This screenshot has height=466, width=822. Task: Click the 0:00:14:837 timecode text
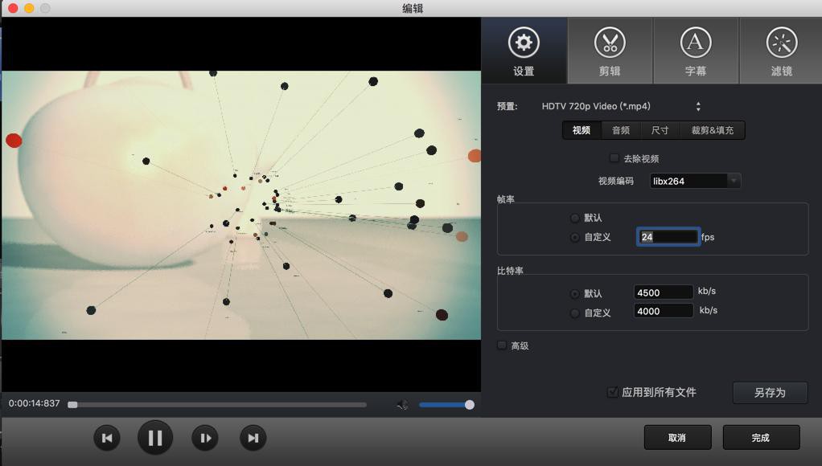[x=34, y=403]
